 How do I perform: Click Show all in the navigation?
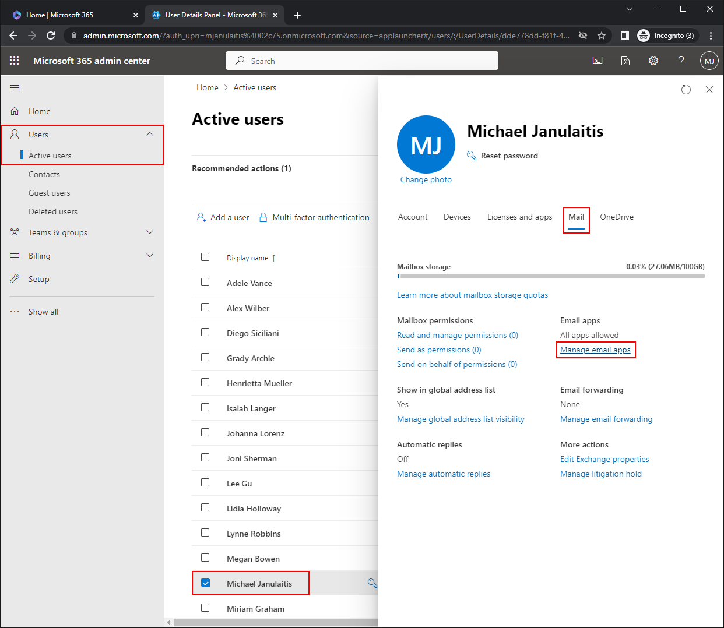pyautogui.click(x=43, y=312)
